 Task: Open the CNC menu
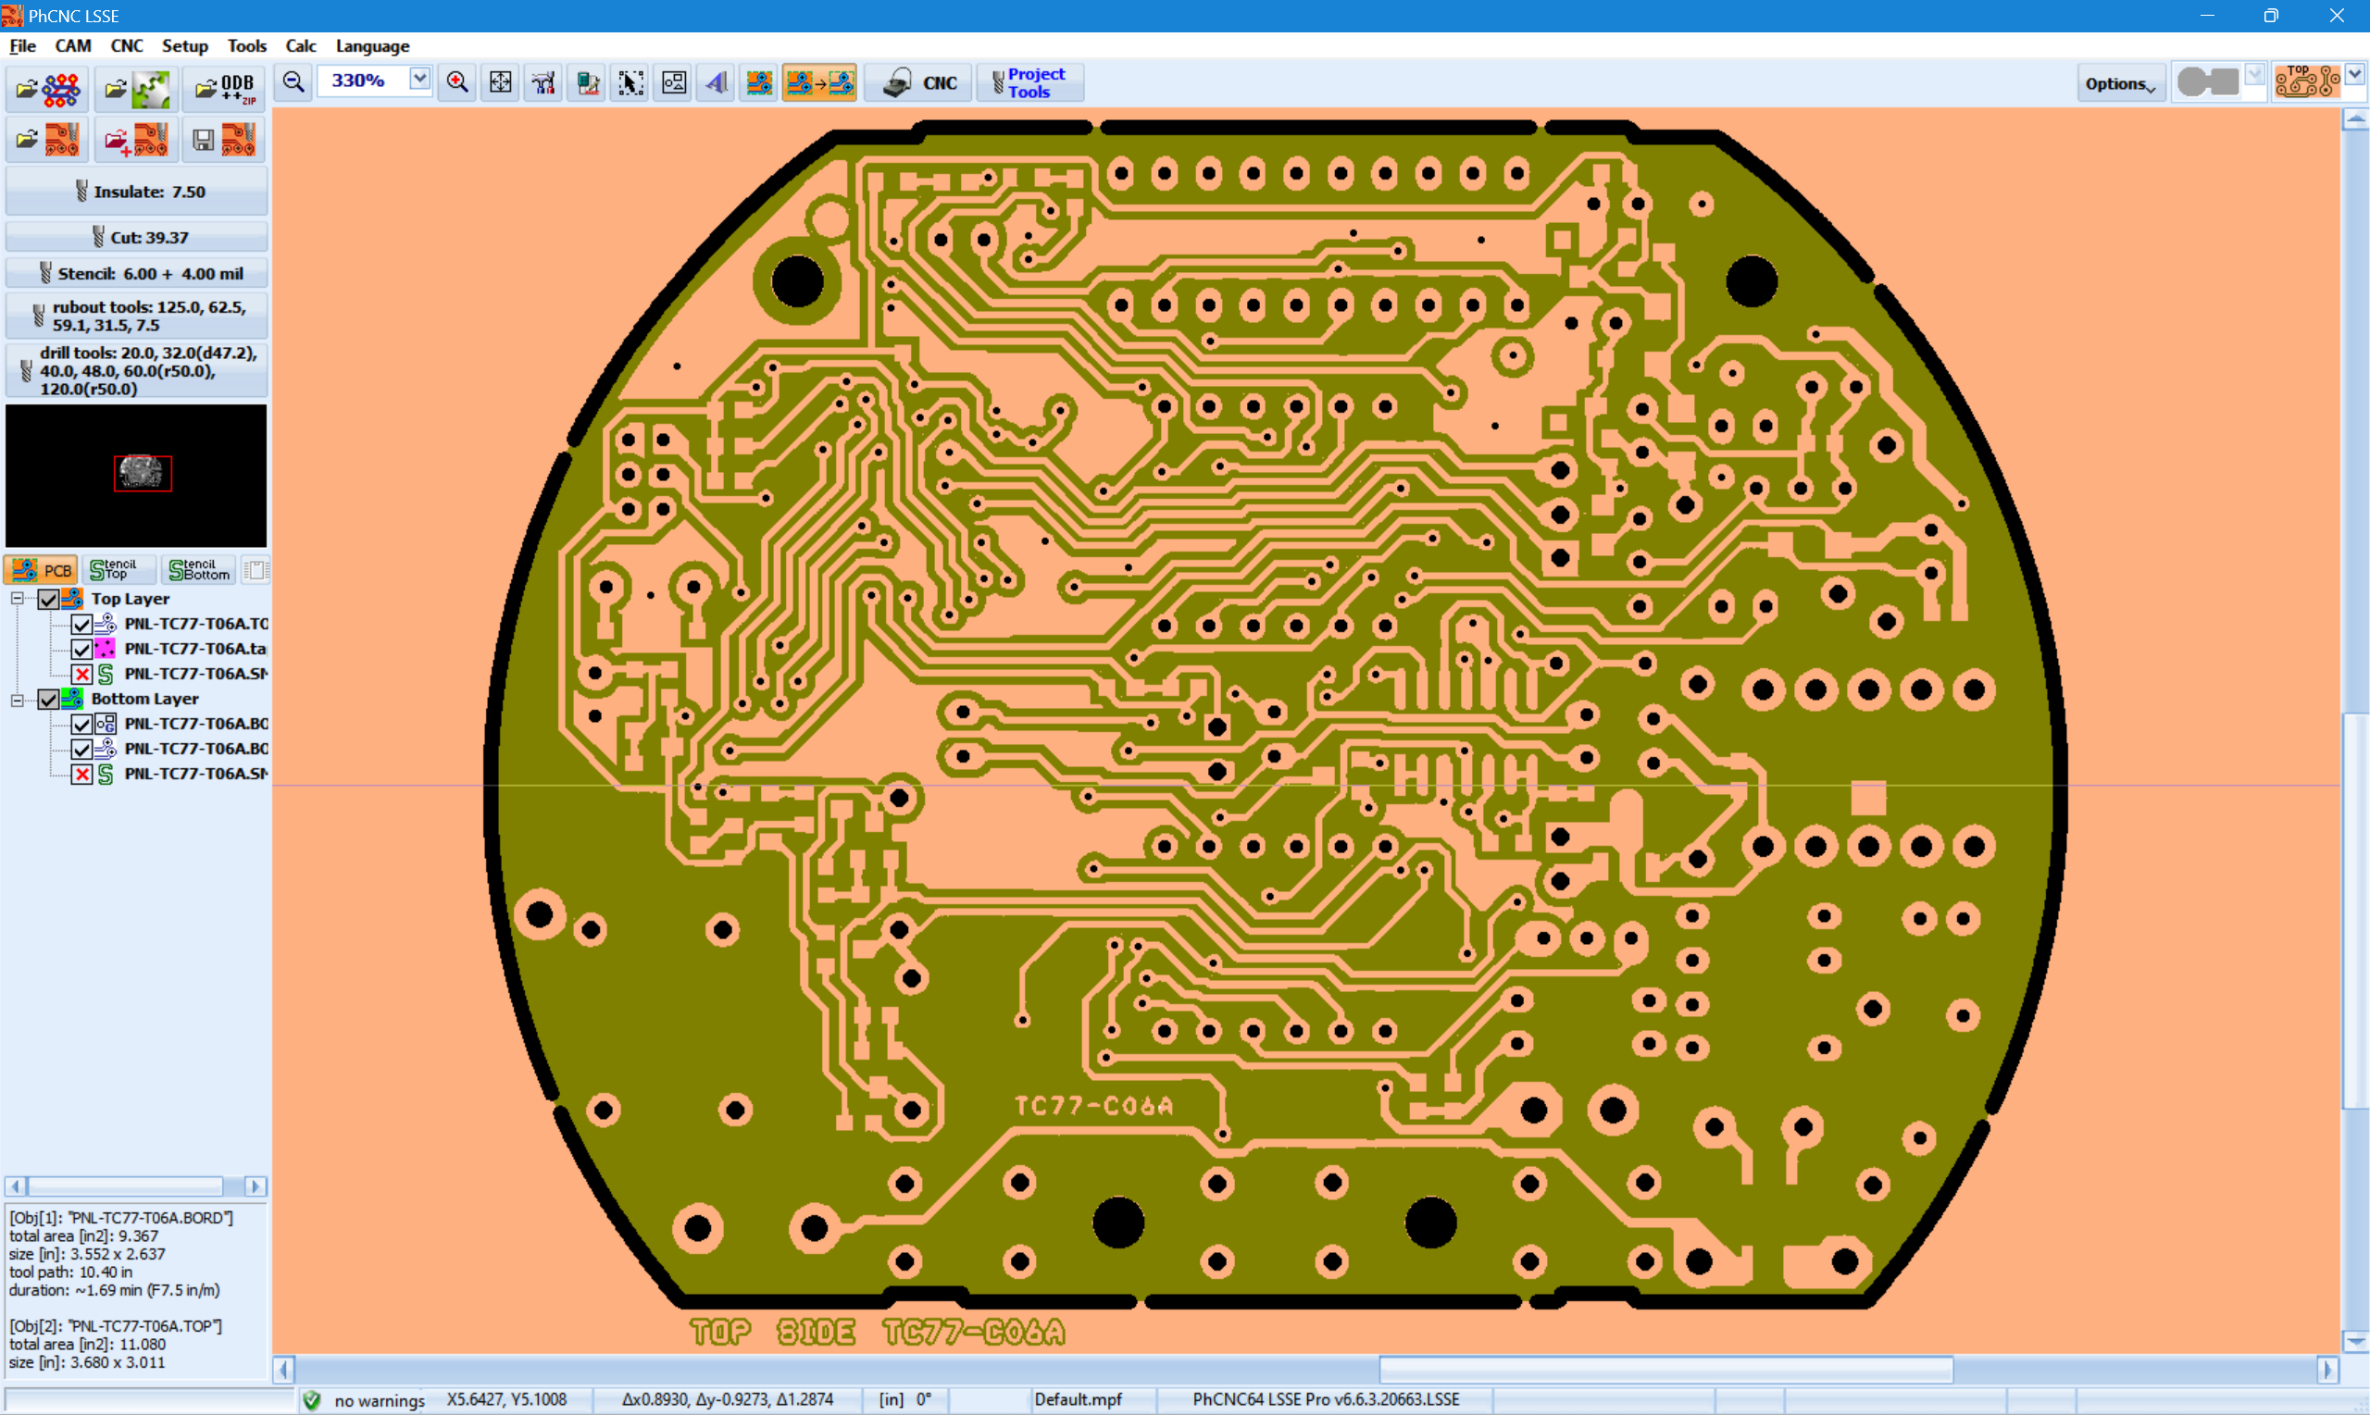click(127, 45)
